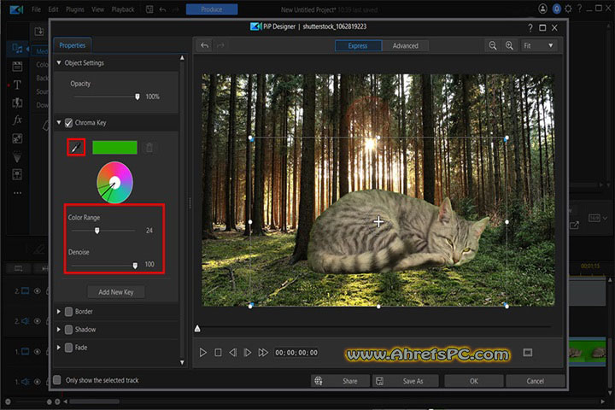615x410 pixels.
Task: Click the Color Range slider handle
Action: [x=97, y=231]
